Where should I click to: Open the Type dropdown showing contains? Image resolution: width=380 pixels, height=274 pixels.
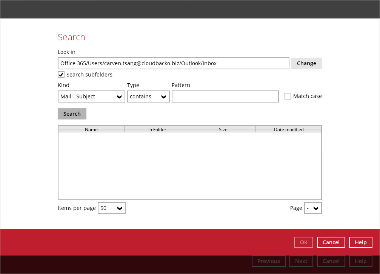tap(148, 96)
